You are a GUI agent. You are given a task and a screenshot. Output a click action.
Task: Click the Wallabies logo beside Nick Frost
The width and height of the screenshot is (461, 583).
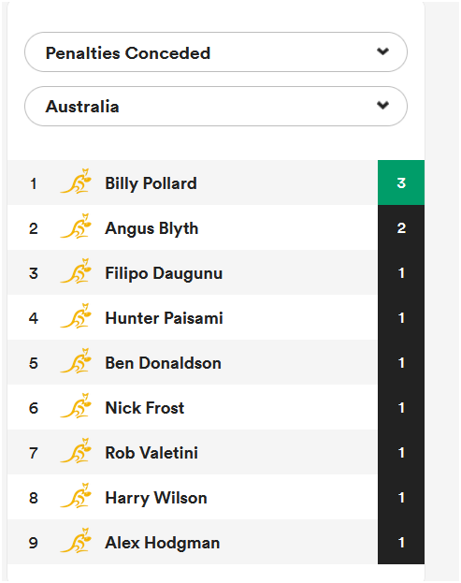[76, 406]
